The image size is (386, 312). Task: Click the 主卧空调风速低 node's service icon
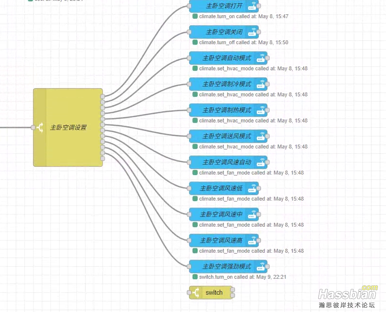pos(252,188)
